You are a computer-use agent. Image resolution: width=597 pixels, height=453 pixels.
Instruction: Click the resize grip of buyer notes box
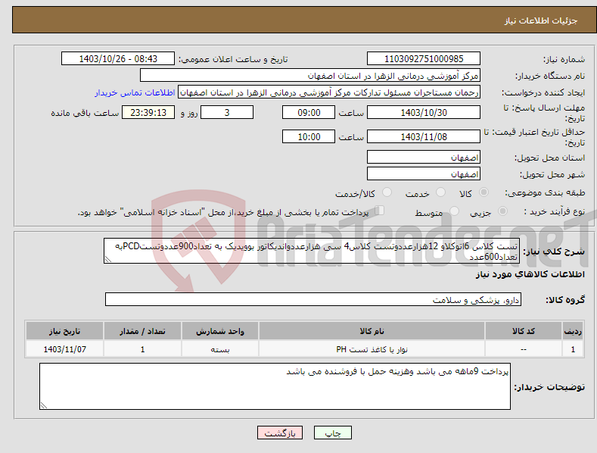tap(44, 405)
